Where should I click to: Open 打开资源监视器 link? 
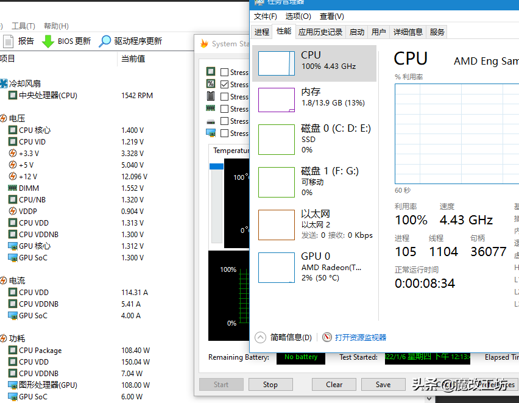tap(361, 337)
